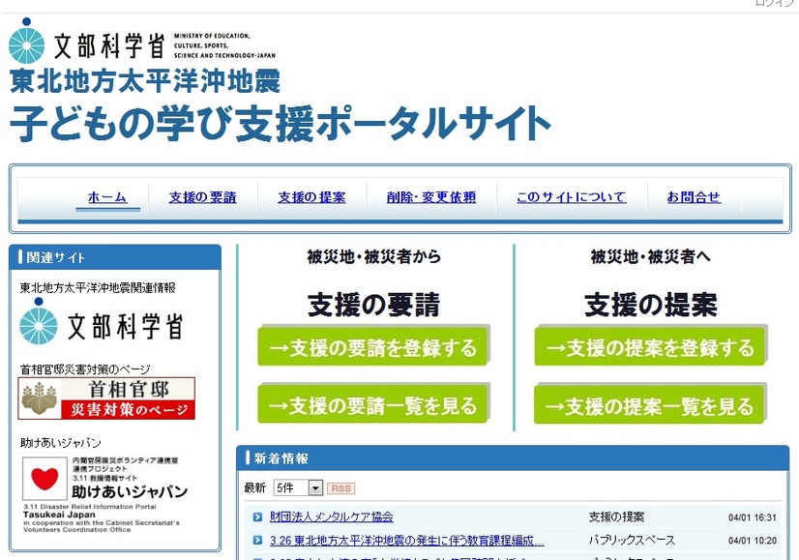Click arrow icon beside 財団法人メンタルケア協会

pyautogui.click(x=258, y=516)
